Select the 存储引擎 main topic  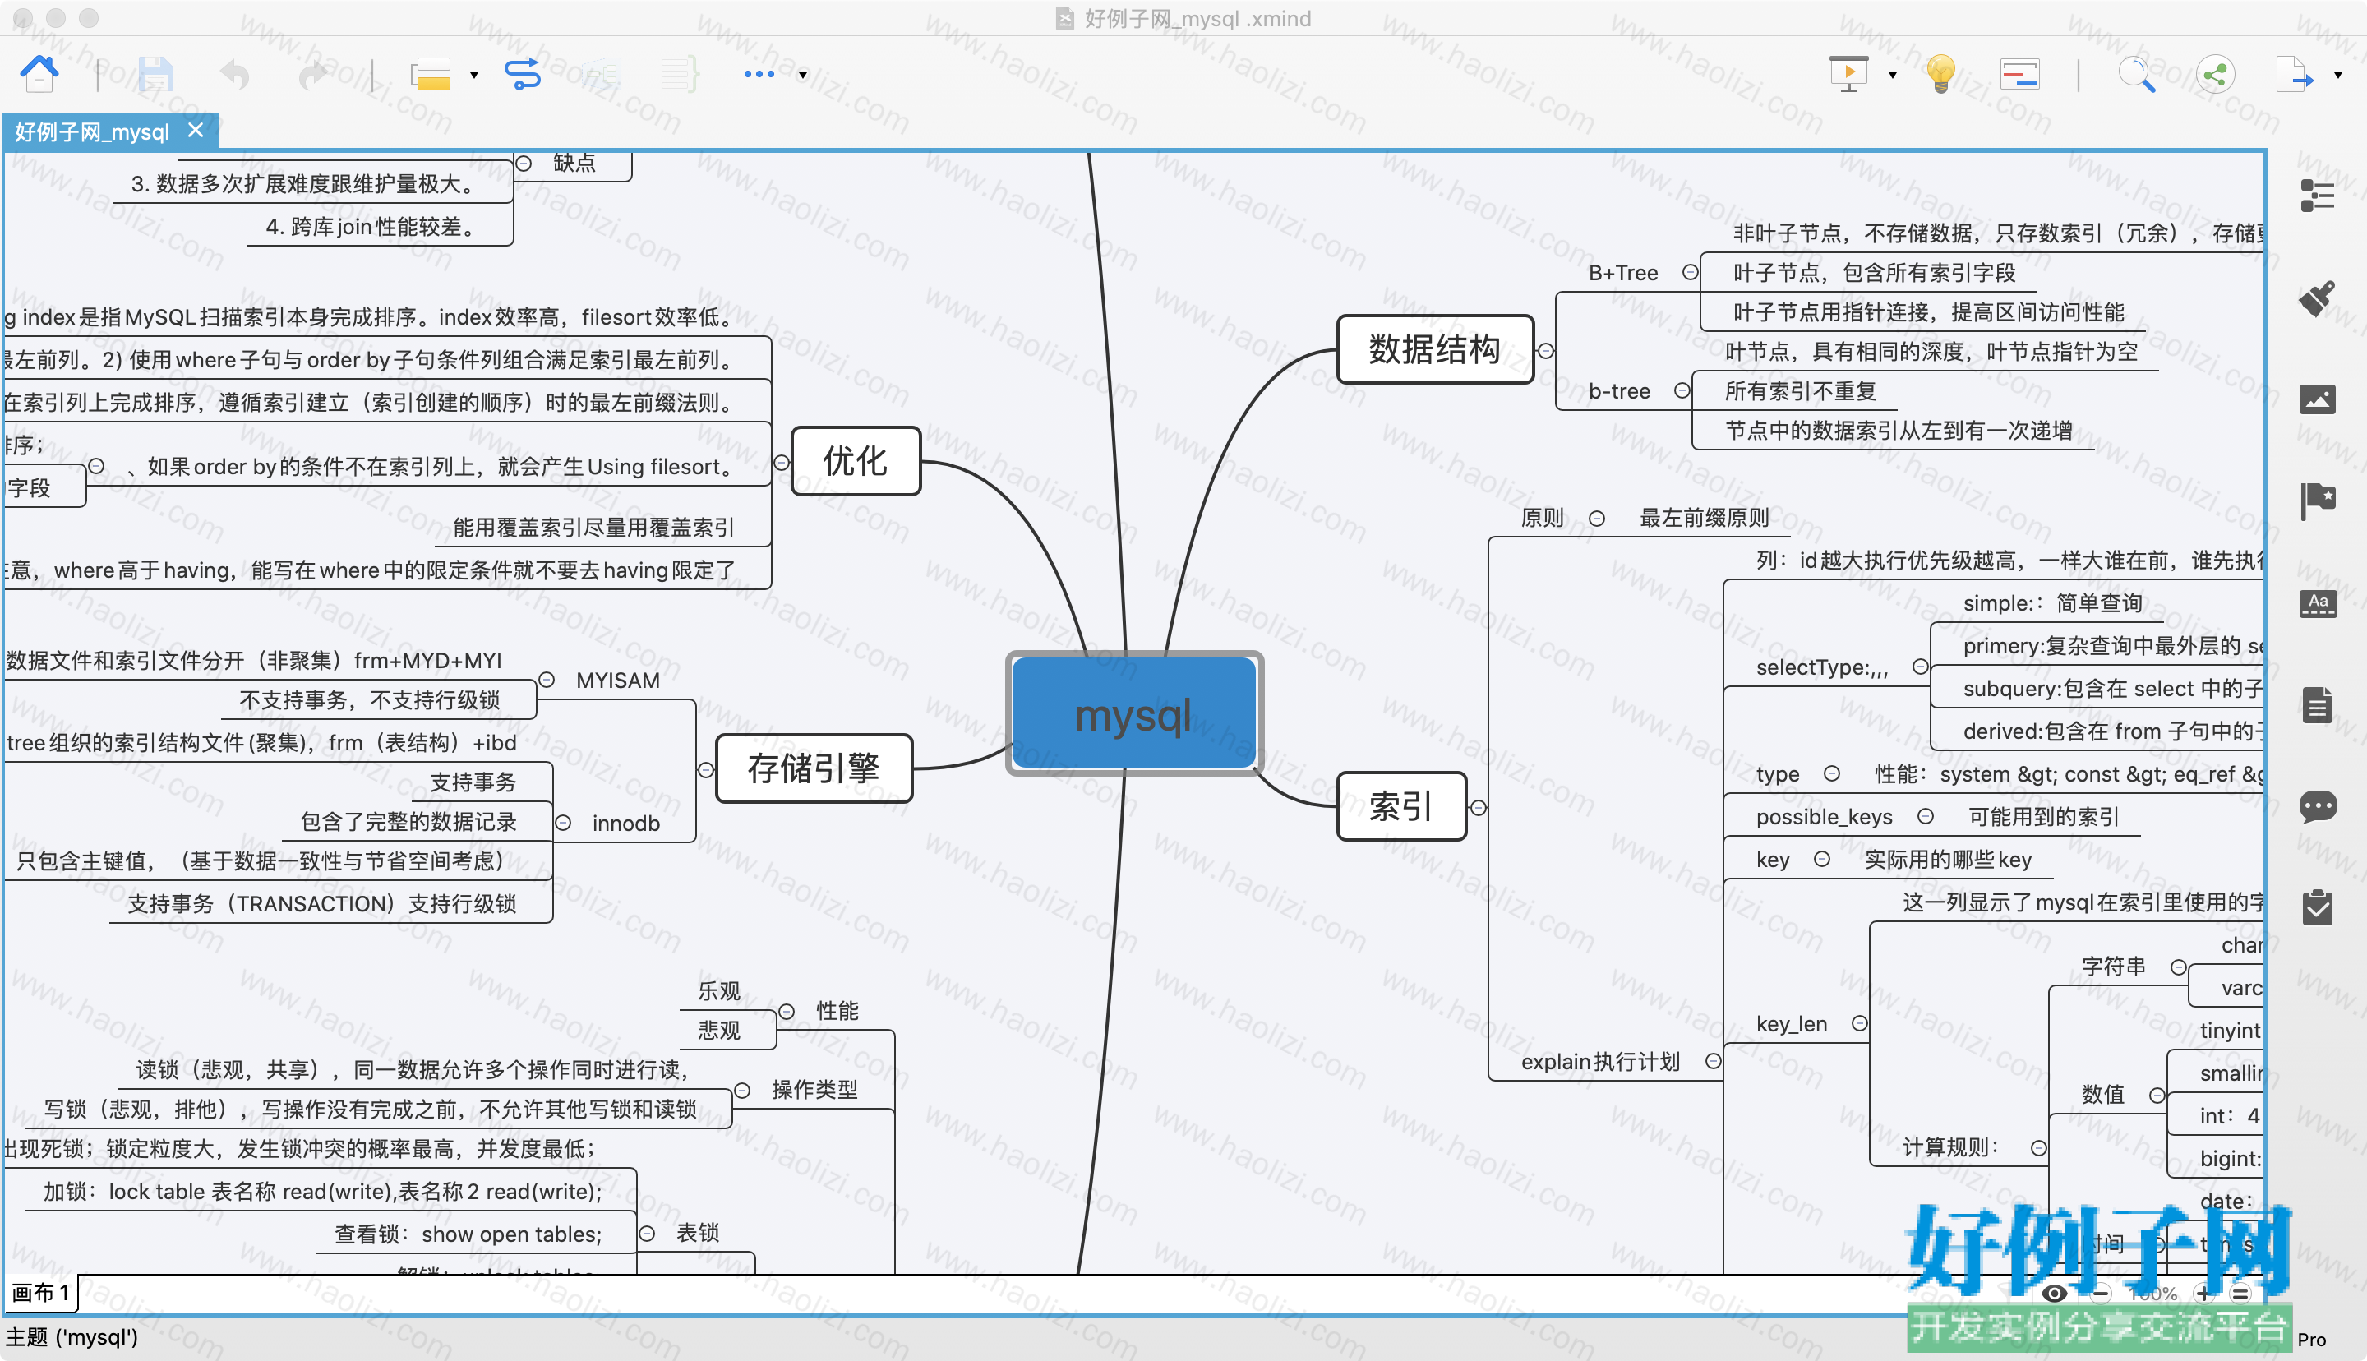tap(813, 768)
